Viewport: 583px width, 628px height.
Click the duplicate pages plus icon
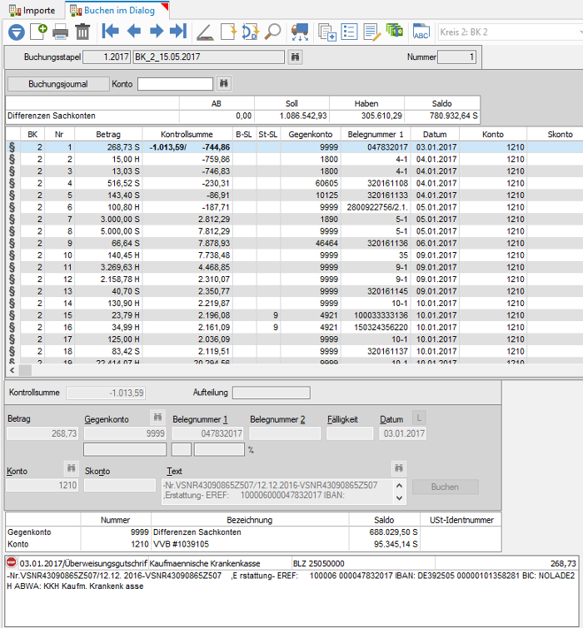coord(326,32)
